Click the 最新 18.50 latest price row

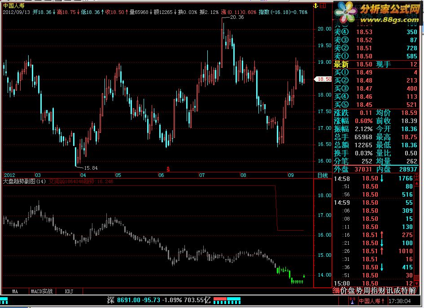click(376, 64)
